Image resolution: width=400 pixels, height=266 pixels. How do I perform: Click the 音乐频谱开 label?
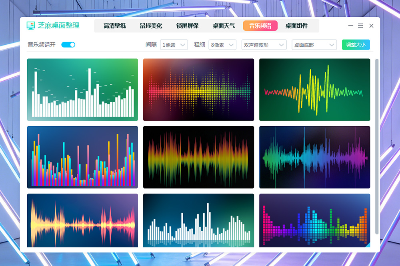(42, 45)
